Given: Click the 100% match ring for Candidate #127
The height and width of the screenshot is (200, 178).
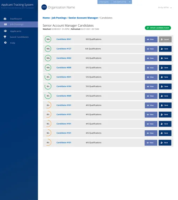Looking at the screenshot, I should 48,49.
